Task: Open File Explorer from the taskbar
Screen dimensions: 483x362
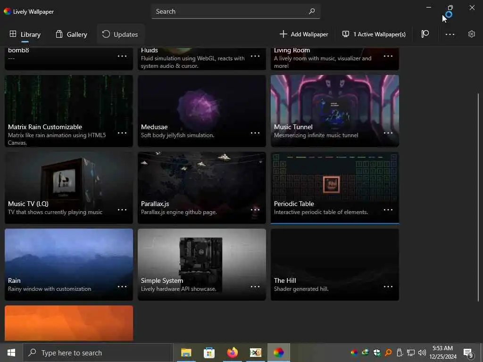Action: pyautogui.click(x=186, y=353)
